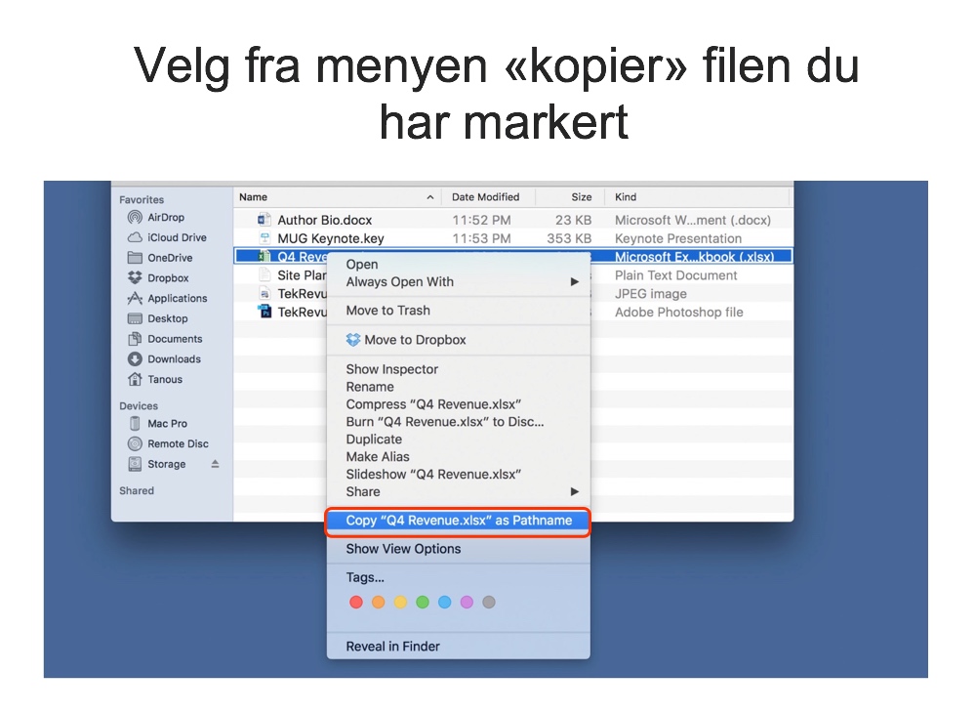This screenshot has width=976, height=713.
Task: Expand the Share submenu arrow
Action: (575, 491)
